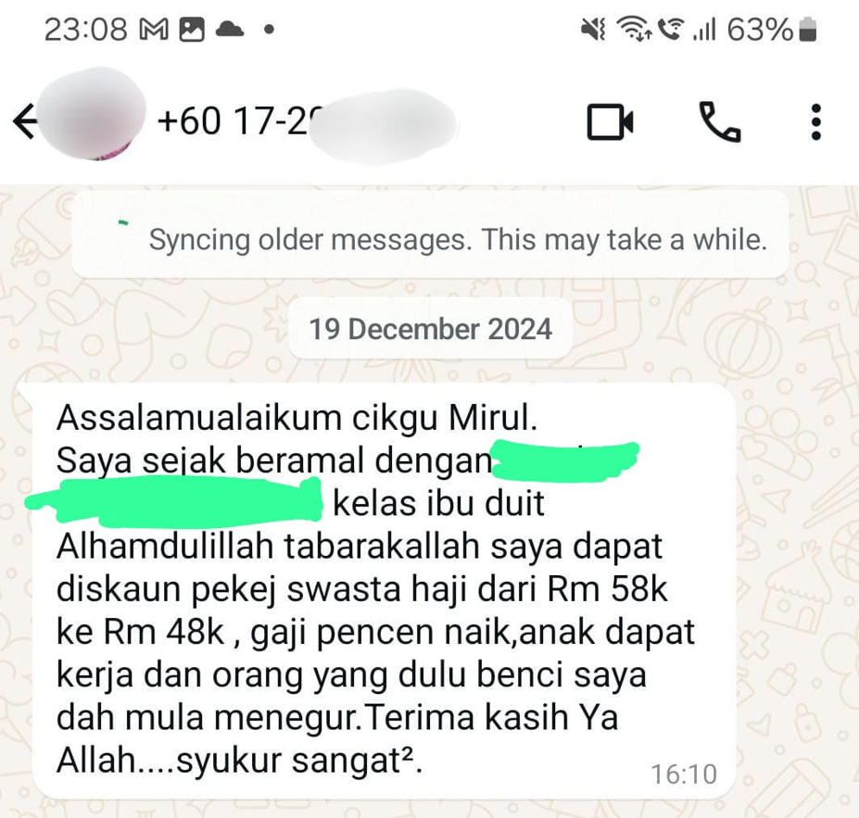Start a voice call via phone icon
Viewport: 859px width, 818px height.
coord(719,121)
